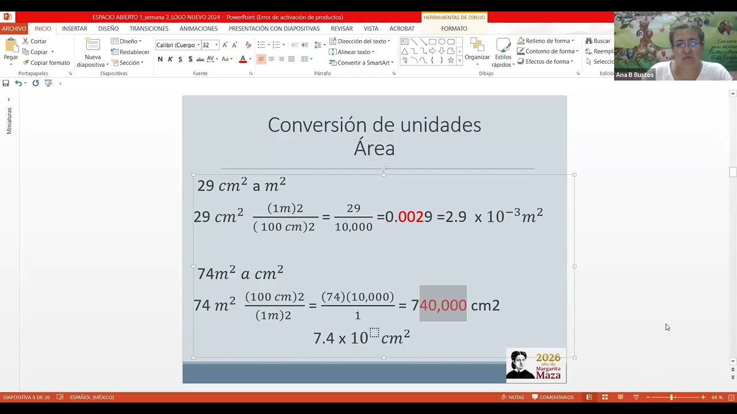Justify the text alignment
Image resolution: width=737 pixels, height=414 pixels.
pos(291,59)
